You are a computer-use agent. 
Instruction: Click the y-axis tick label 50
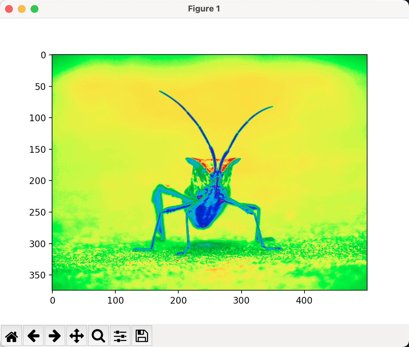tap(41, 87)
